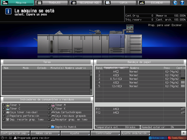Click the Depósito humid. indicator lamp
The width and height of the screenshot is (187, 140).
pyautogui.click(x=49, y=127)
